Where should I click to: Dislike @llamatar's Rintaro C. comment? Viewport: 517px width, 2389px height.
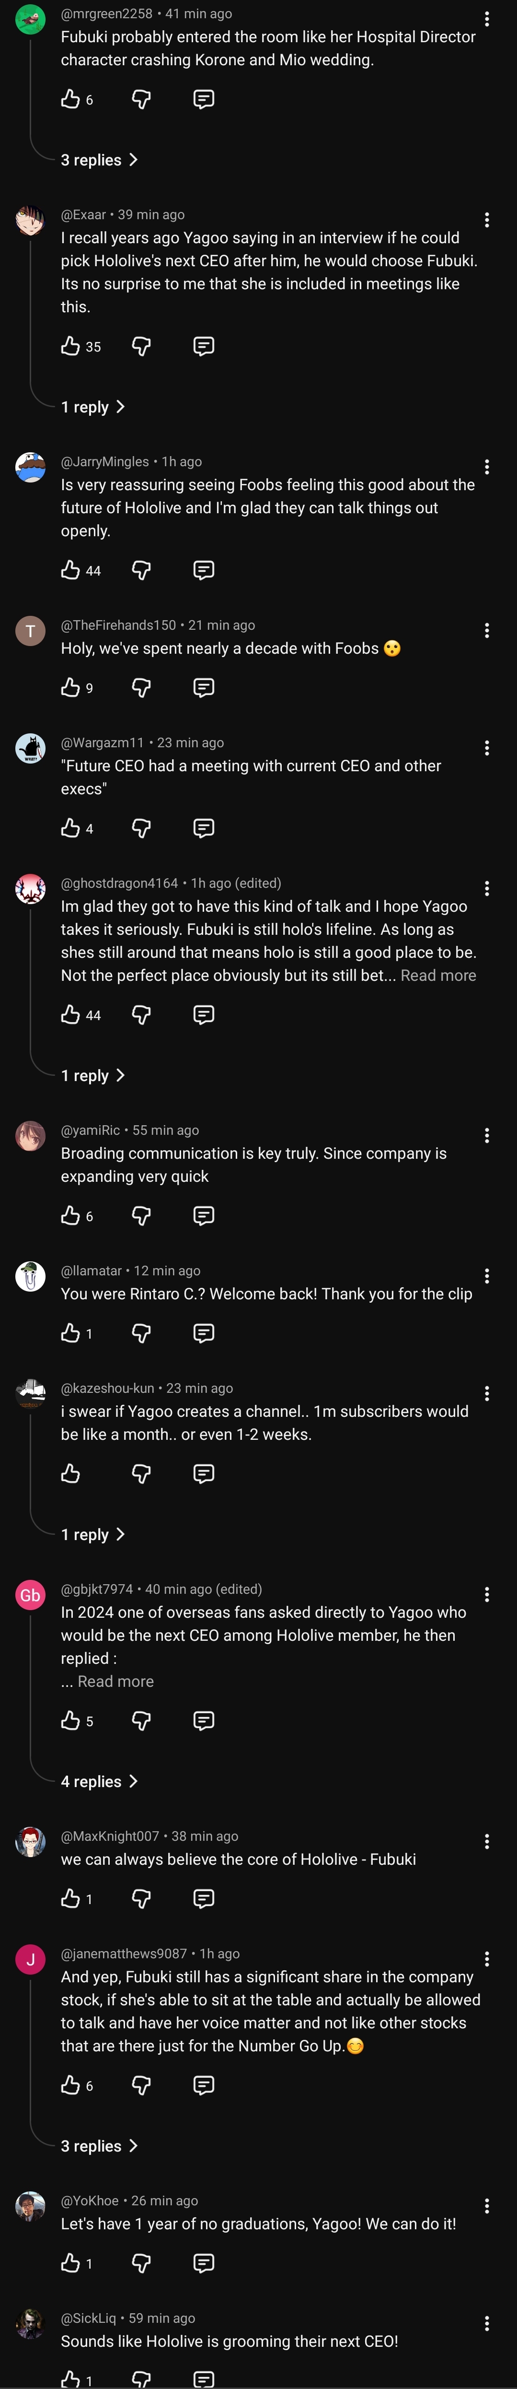tap(141, 1333)
